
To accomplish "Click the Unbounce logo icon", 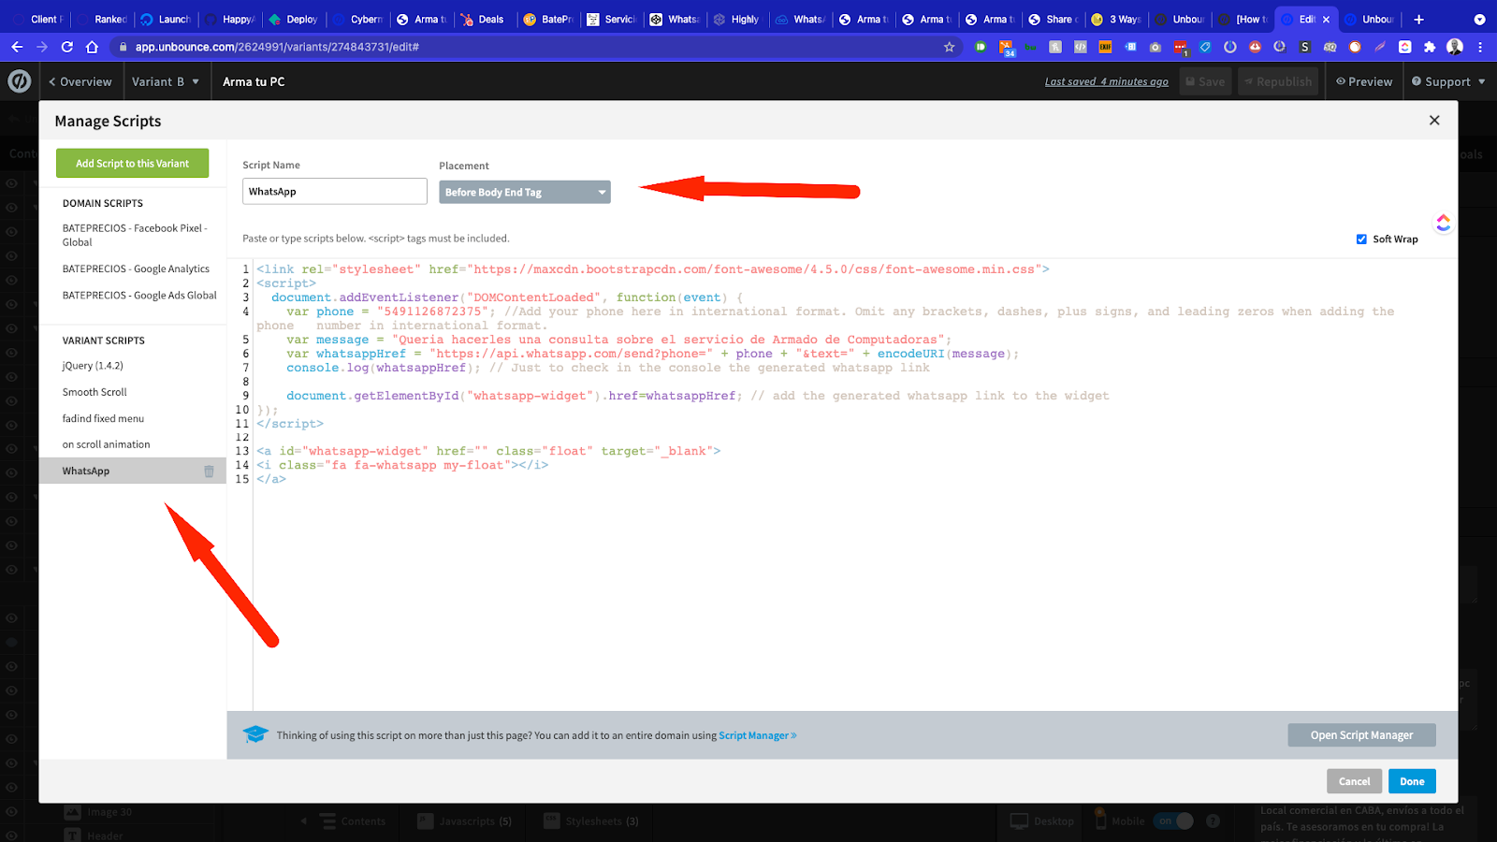I will [20, 81].
